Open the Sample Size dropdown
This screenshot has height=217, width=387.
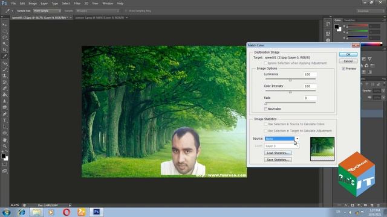[47, 11]
